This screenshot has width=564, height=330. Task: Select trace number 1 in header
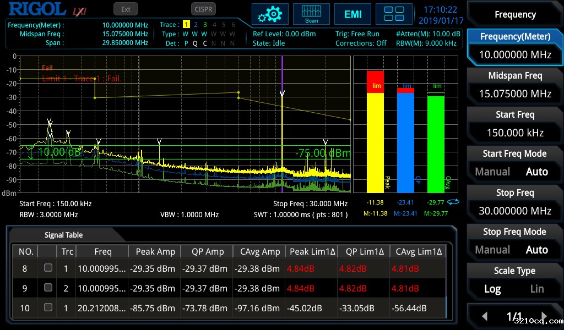coord(186,25)
